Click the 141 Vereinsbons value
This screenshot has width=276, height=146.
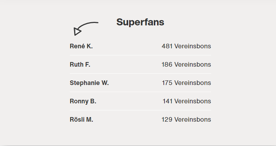coord(187,101)
